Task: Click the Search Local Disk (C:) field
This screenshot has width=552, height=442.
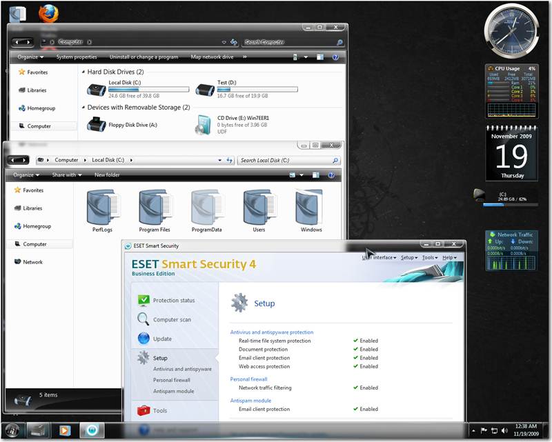Action: click(289, 161)
